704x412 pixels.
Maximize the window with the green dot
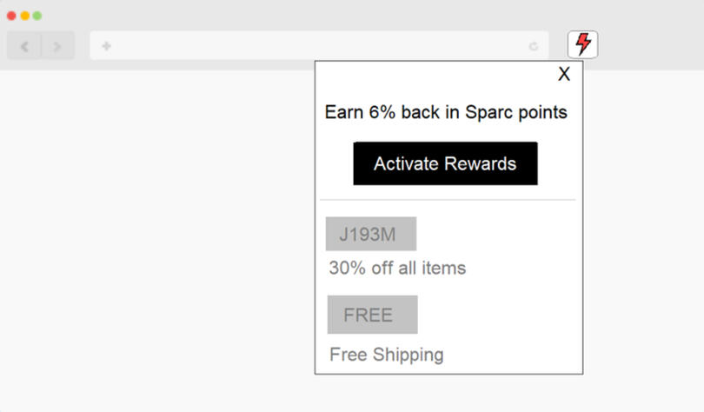pyautogui.click(x=37, y=16)
